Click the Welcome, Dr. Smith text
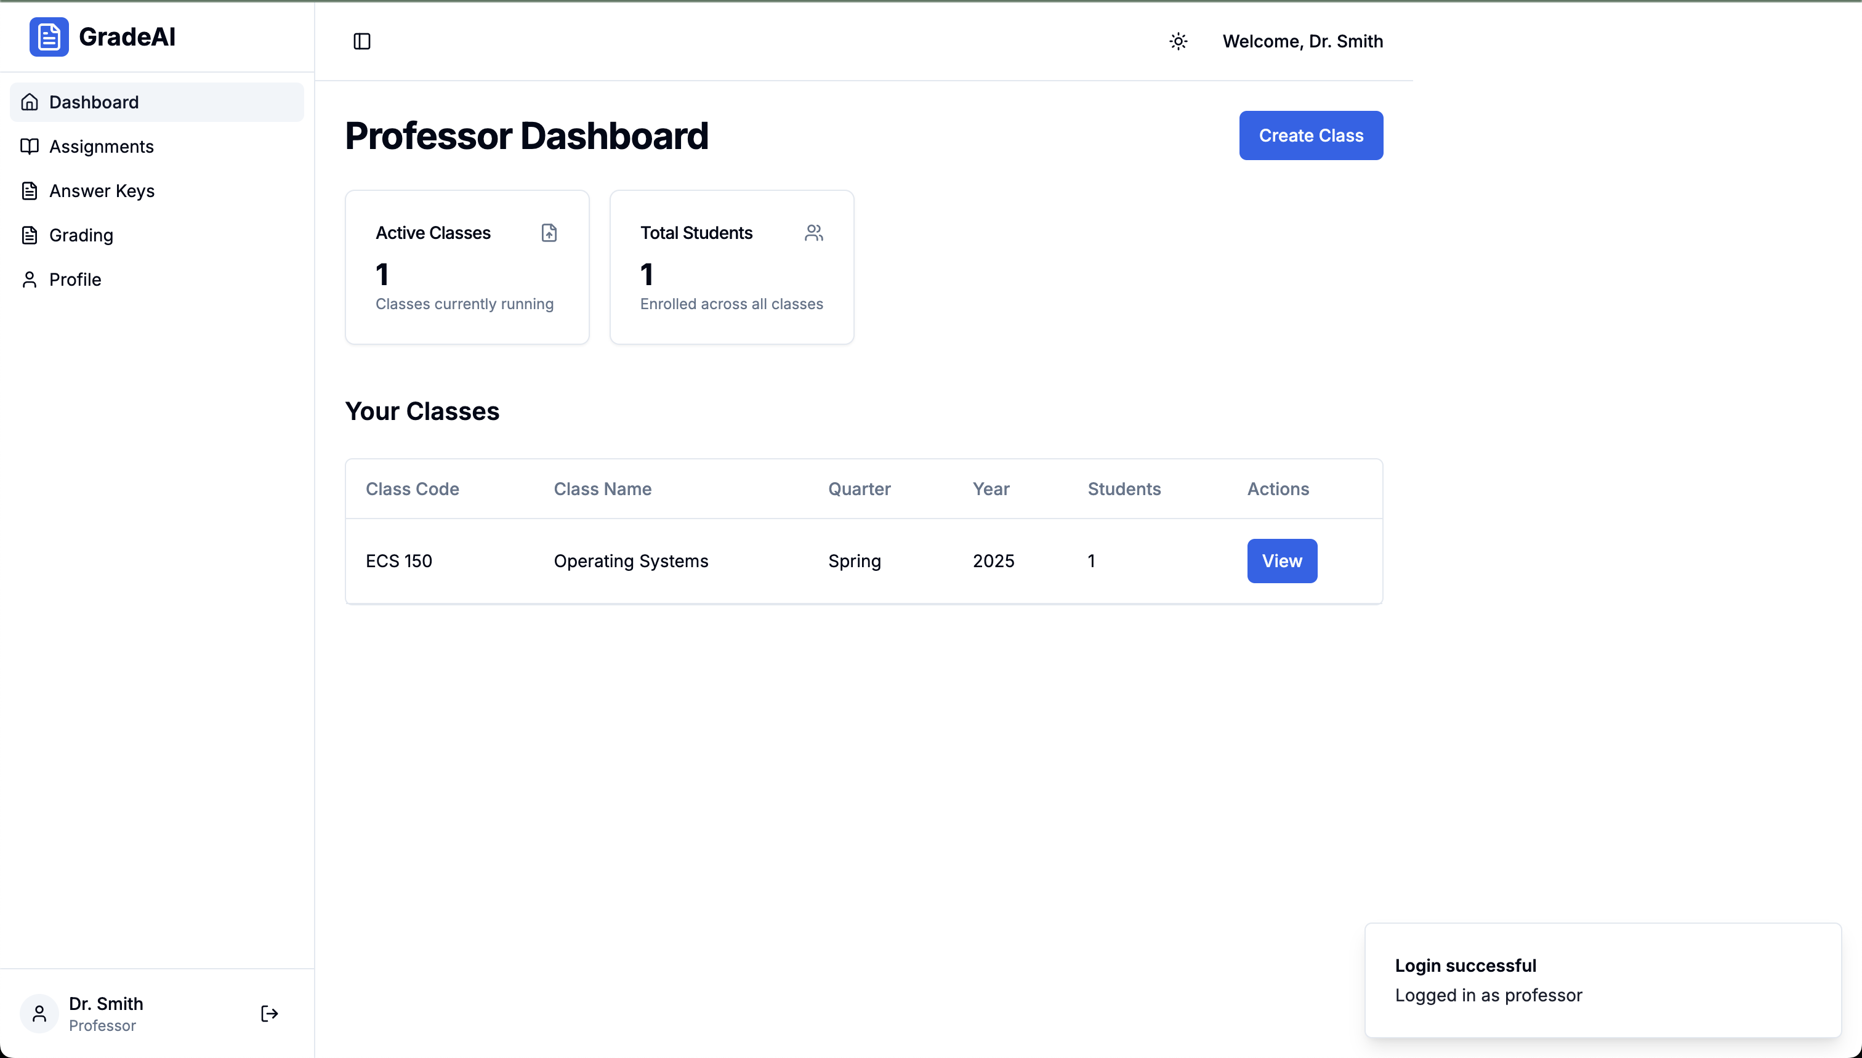Viewport: 1862px width, 1058px height. point(1302,41)
